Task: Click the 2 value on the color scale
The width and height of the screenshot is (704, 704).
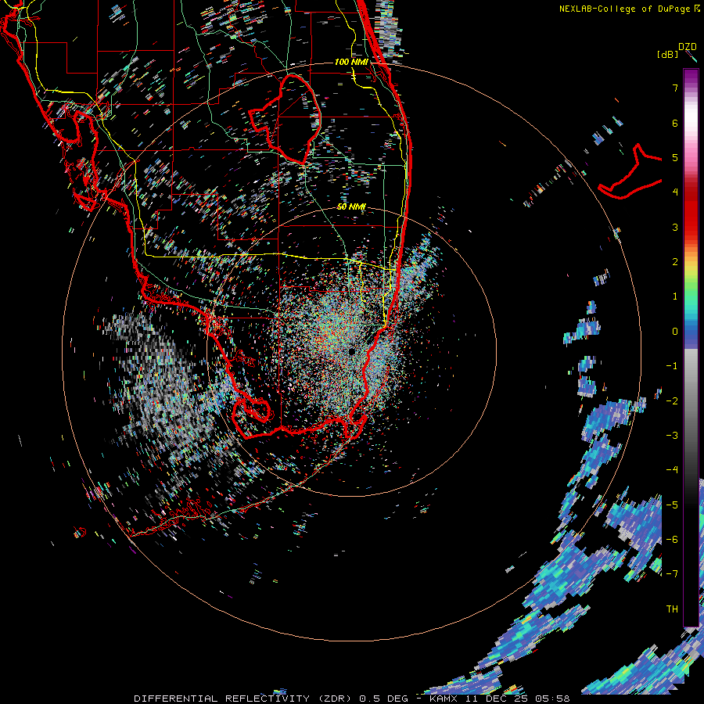Action: [x=675, y=262]
